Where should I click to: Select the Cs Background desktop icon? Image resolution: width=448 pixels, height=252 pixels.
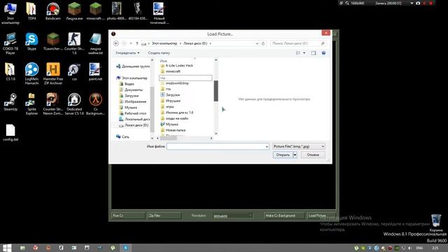pos(95,104)
